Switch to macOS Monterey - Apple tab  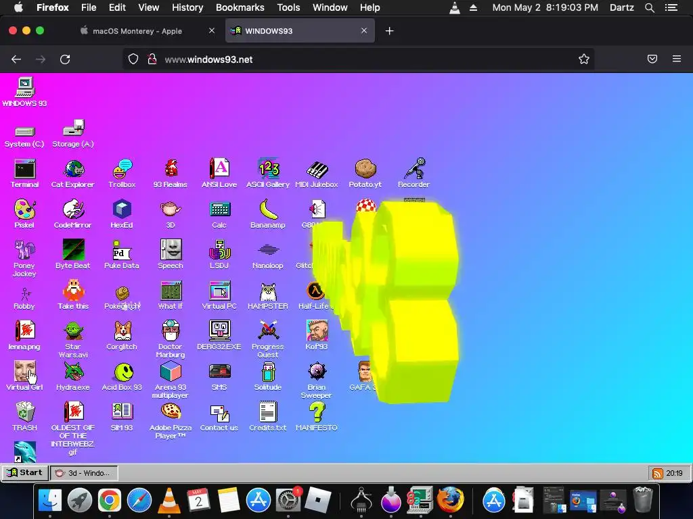[137, 31]
